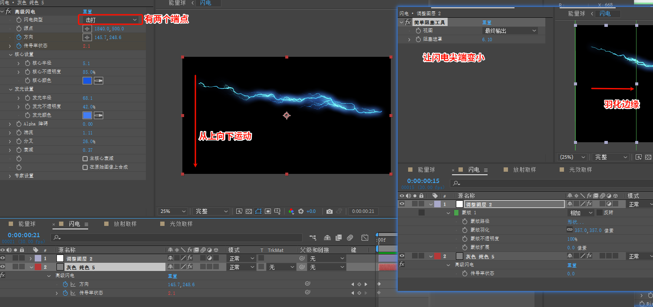Toggle mask and shape path visibility in the main viewer
Screen dimensions: 653x307
click(x=258, y=211)
